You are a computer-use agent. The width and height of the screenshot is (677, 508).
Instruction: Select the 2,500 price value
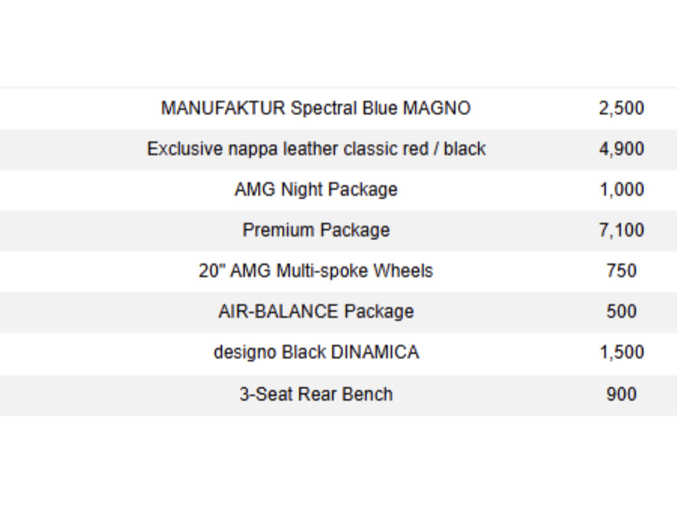click(621, 108)
